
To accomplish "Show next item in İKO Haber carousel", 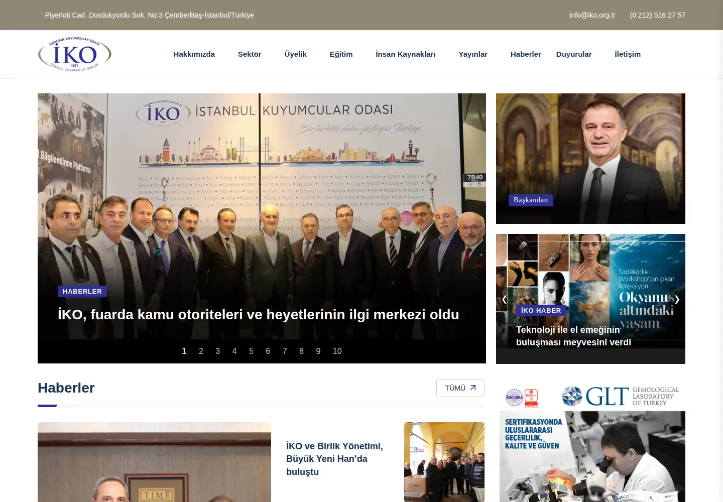I will tap(677, 299).
